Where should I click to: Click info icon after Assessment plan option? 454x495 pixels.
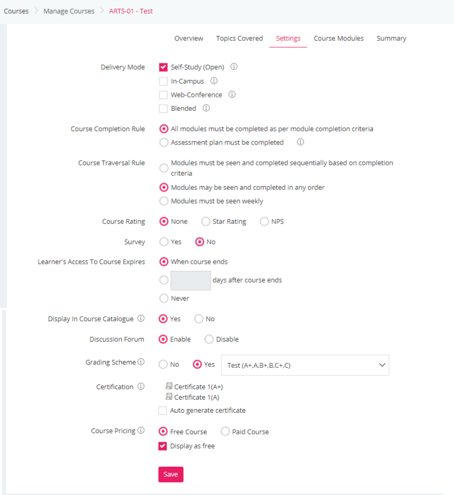point(300,142)
